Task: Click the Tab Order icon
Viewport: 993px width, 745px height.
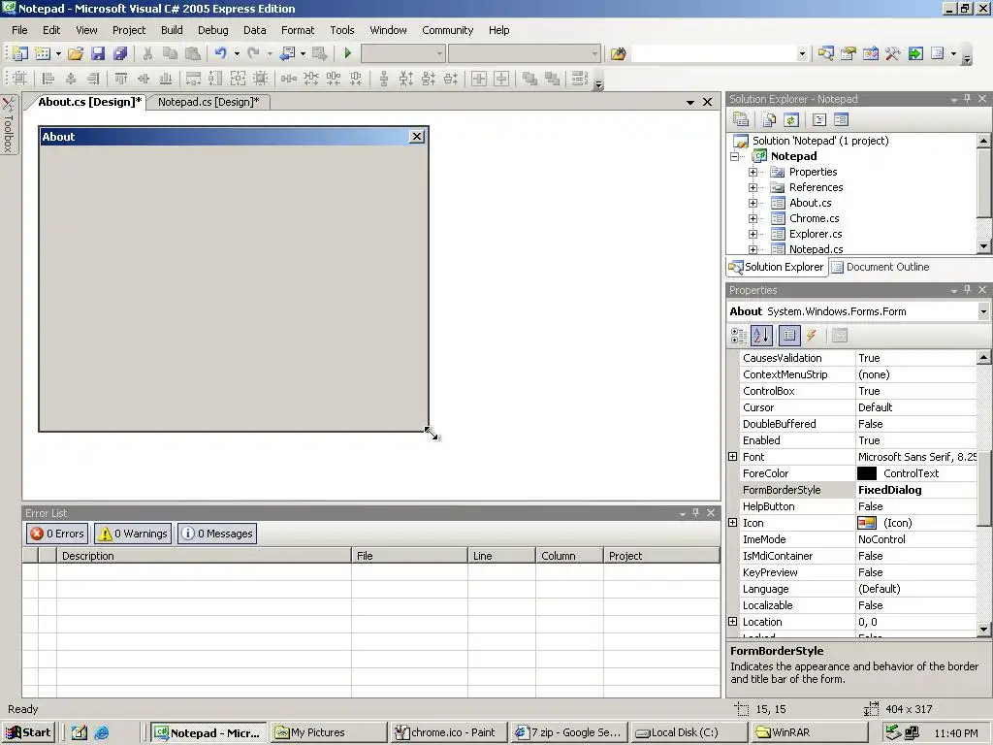Action: pyautogui.click(x=580, y=79)
